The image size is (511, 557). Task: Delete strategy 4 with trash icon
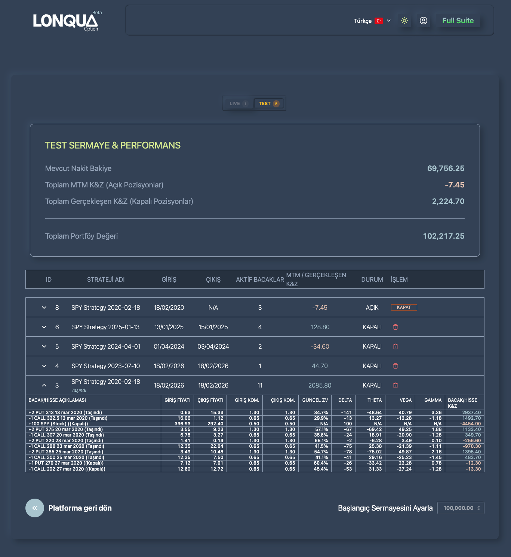coord(395,366)
